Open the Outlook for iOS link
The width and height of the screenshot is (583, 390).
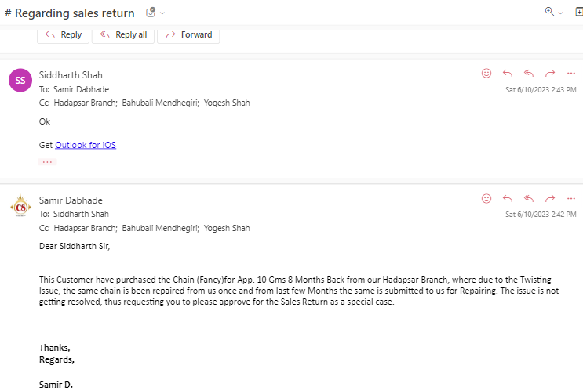[x=86, y=145]
